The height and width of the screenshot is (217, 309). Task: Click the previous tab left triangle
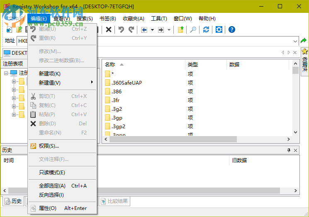point(283,52)
